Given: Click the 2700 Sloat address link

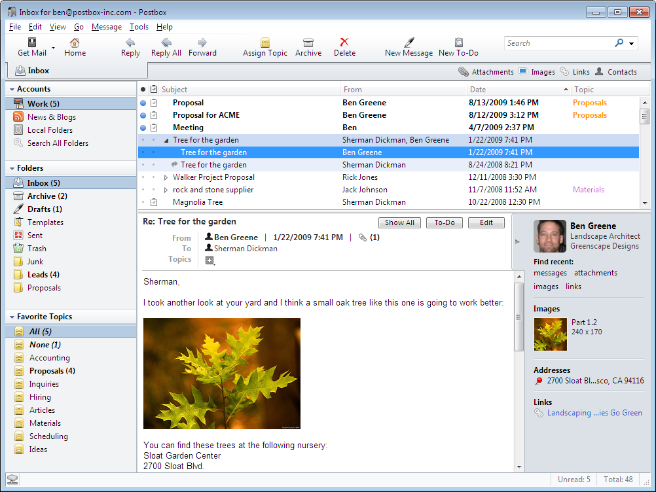Looking at the screenshot, I should click(x=595, y=381).
